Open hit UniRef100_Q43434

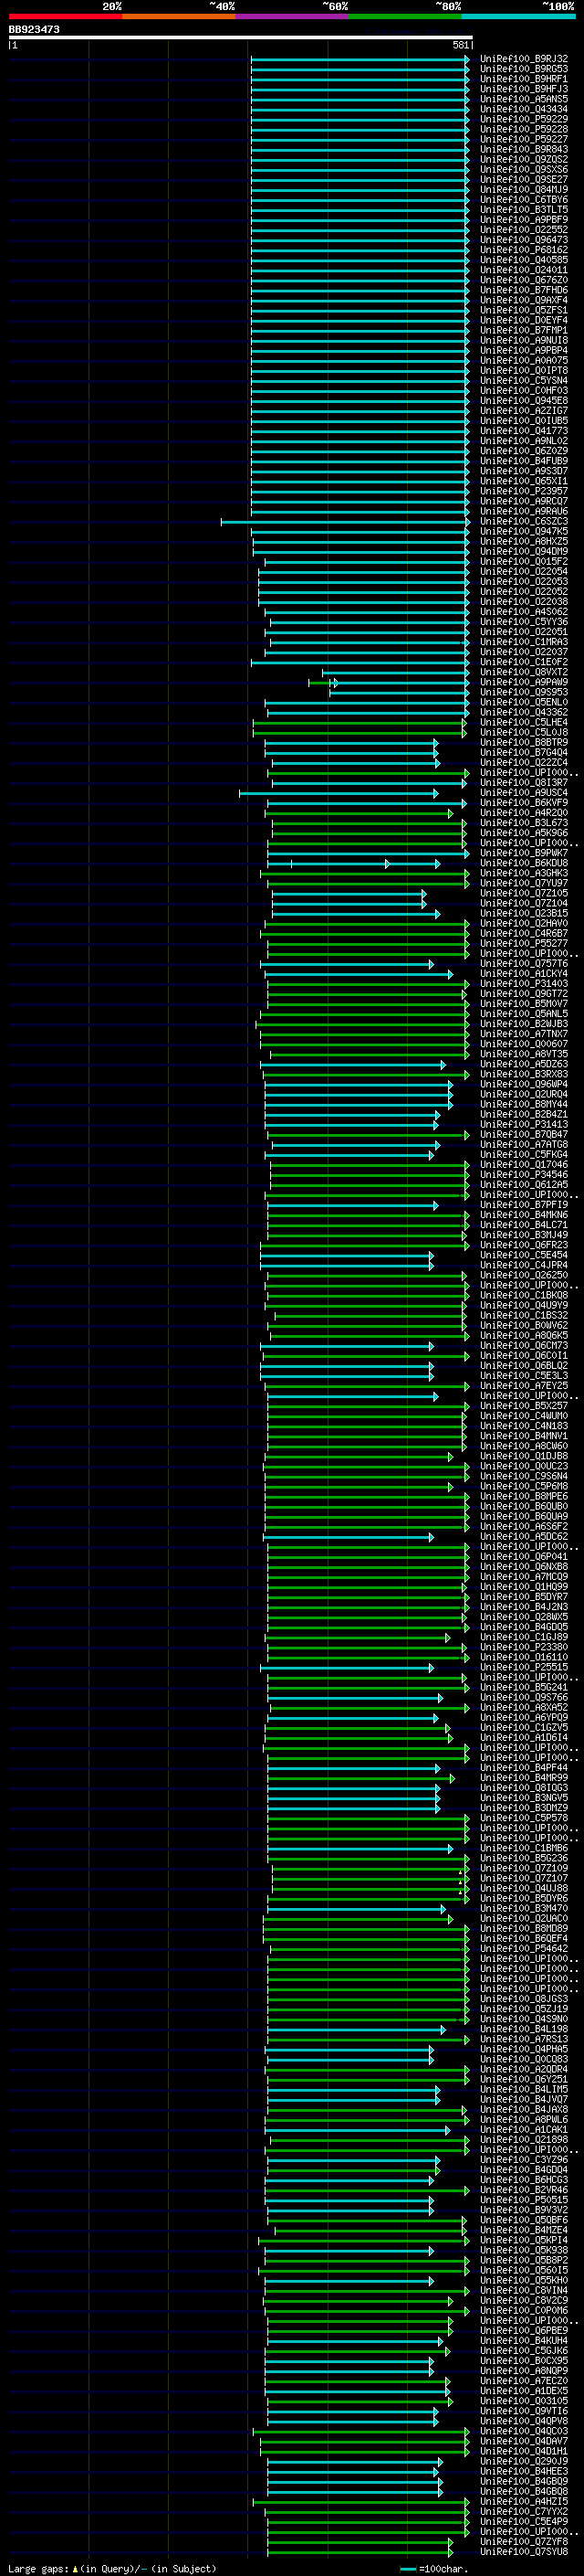pos(523,109)
